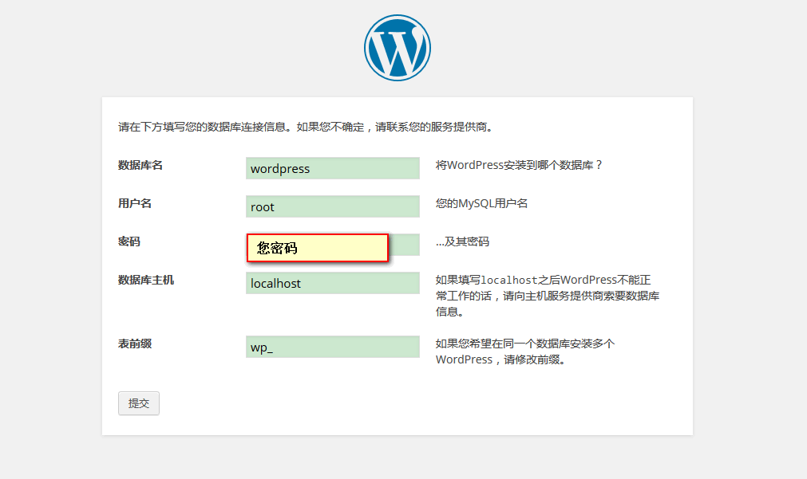Click the root username input field
The width and height of the screenshot is (807, 479).
pos(332,206)
